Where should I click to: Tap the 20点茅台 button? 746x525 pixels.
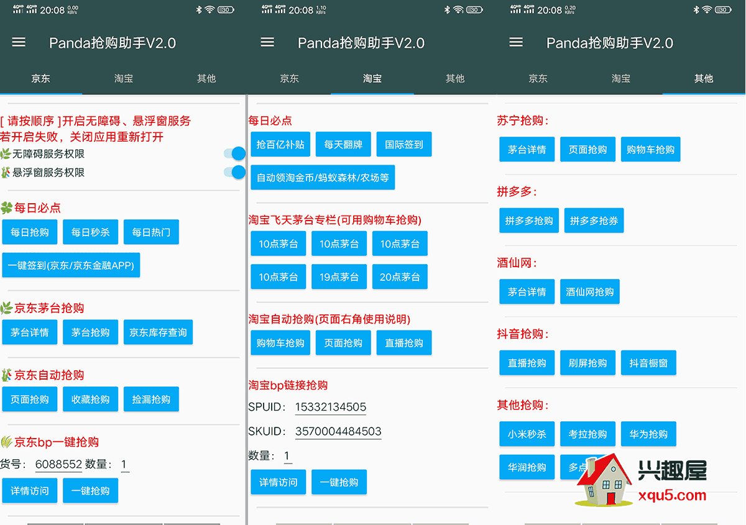400,277
